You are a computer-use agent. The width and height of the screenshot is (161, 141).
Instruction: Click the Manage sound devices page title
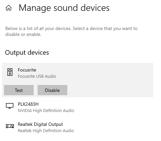coord(64,8)
